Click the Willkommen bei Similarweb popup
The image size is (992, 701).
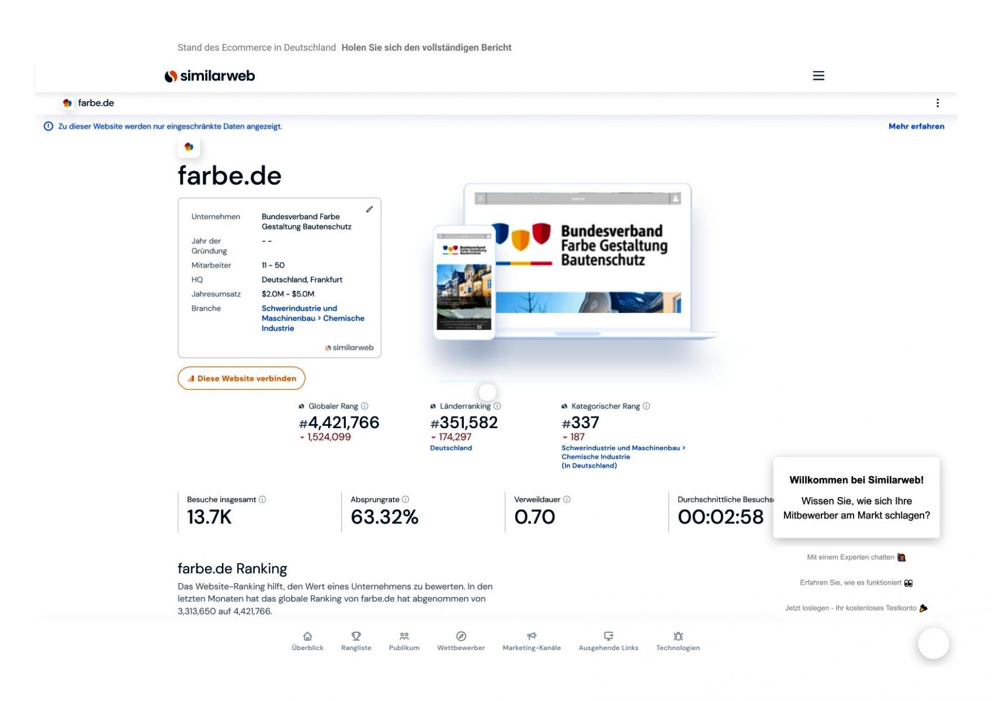tap(856, 498)
